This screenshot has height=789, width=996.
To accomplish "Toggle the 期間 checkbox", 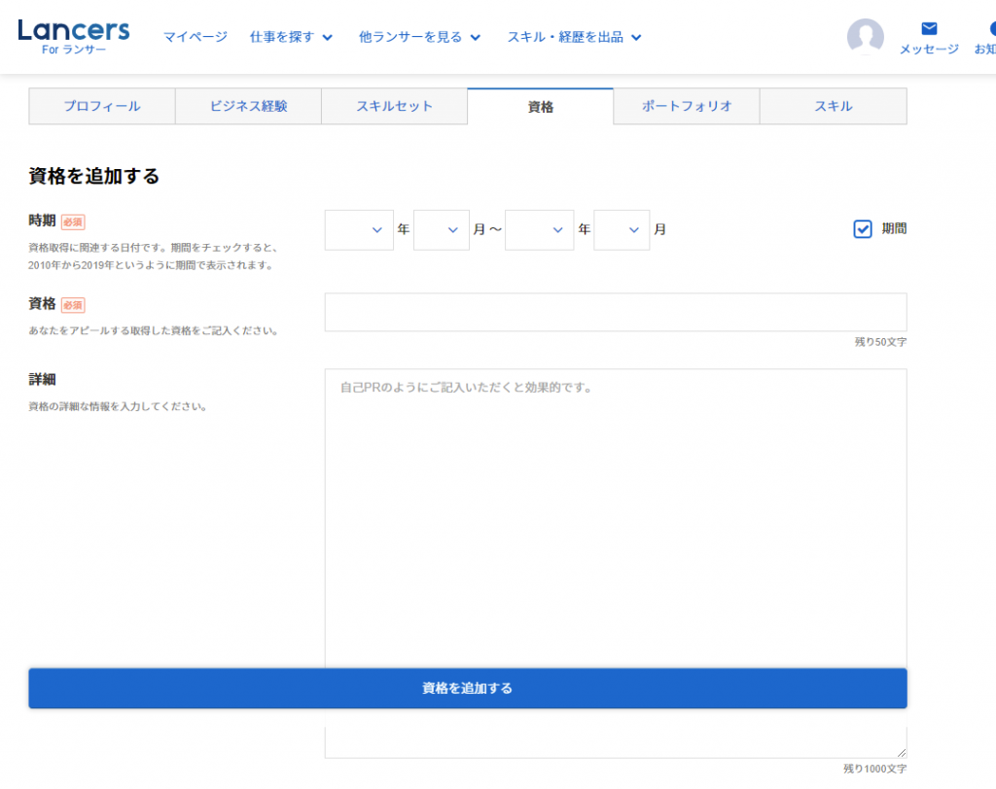I will [863, 229].
